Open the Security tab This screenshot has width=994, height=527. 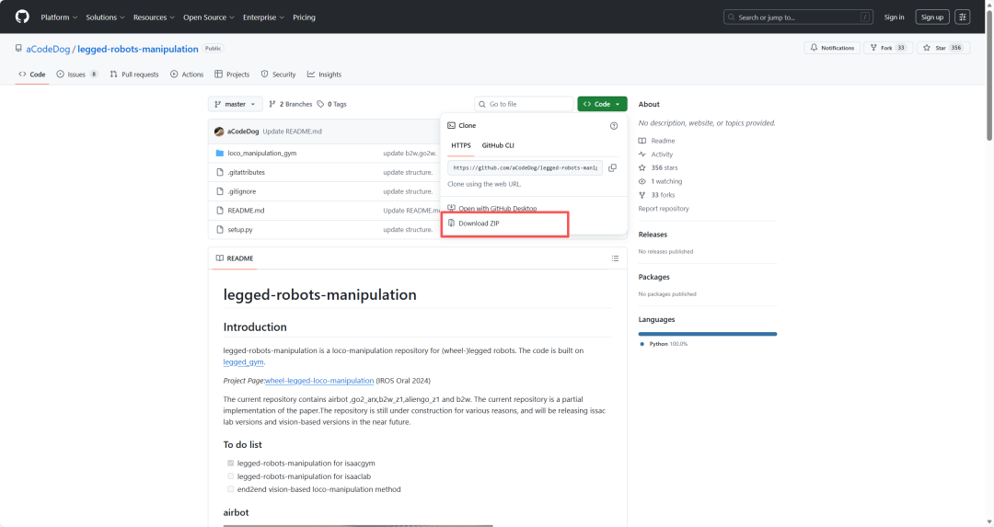[278, 74]
